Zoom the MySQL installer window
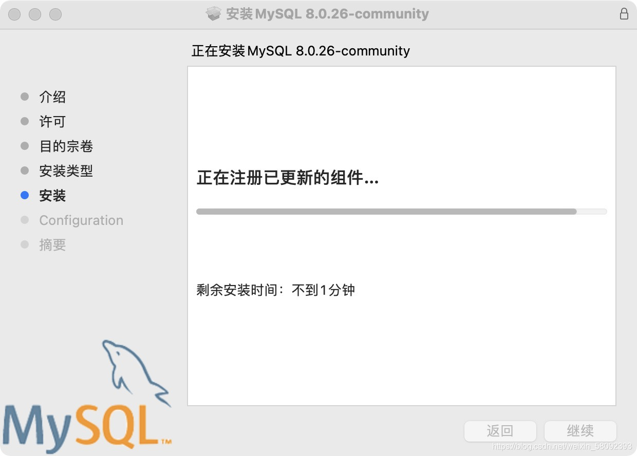This screenshot has width=637, height=456. pyautogui.click(x=55, y=14)
